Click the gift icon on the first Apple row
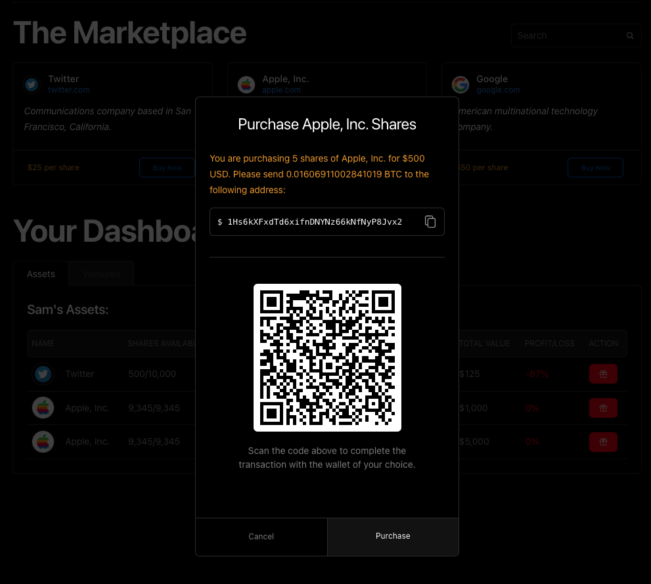This screenshot has width=651, height=584. [x=603, y=407]
